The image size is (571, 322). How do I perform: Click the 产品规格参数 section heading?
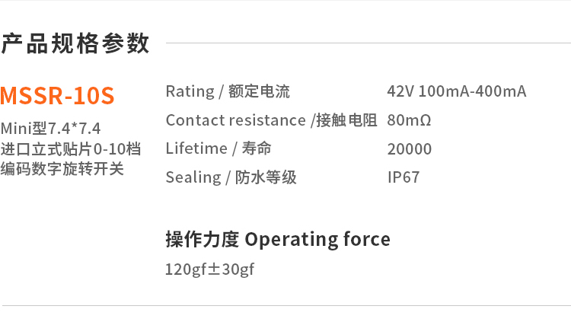pos(75,43)
